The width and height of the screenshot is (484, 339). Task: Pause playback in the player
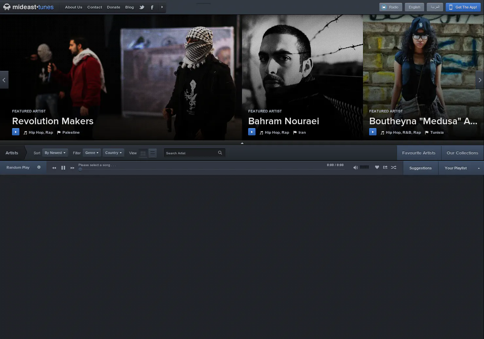pos(63,168)
